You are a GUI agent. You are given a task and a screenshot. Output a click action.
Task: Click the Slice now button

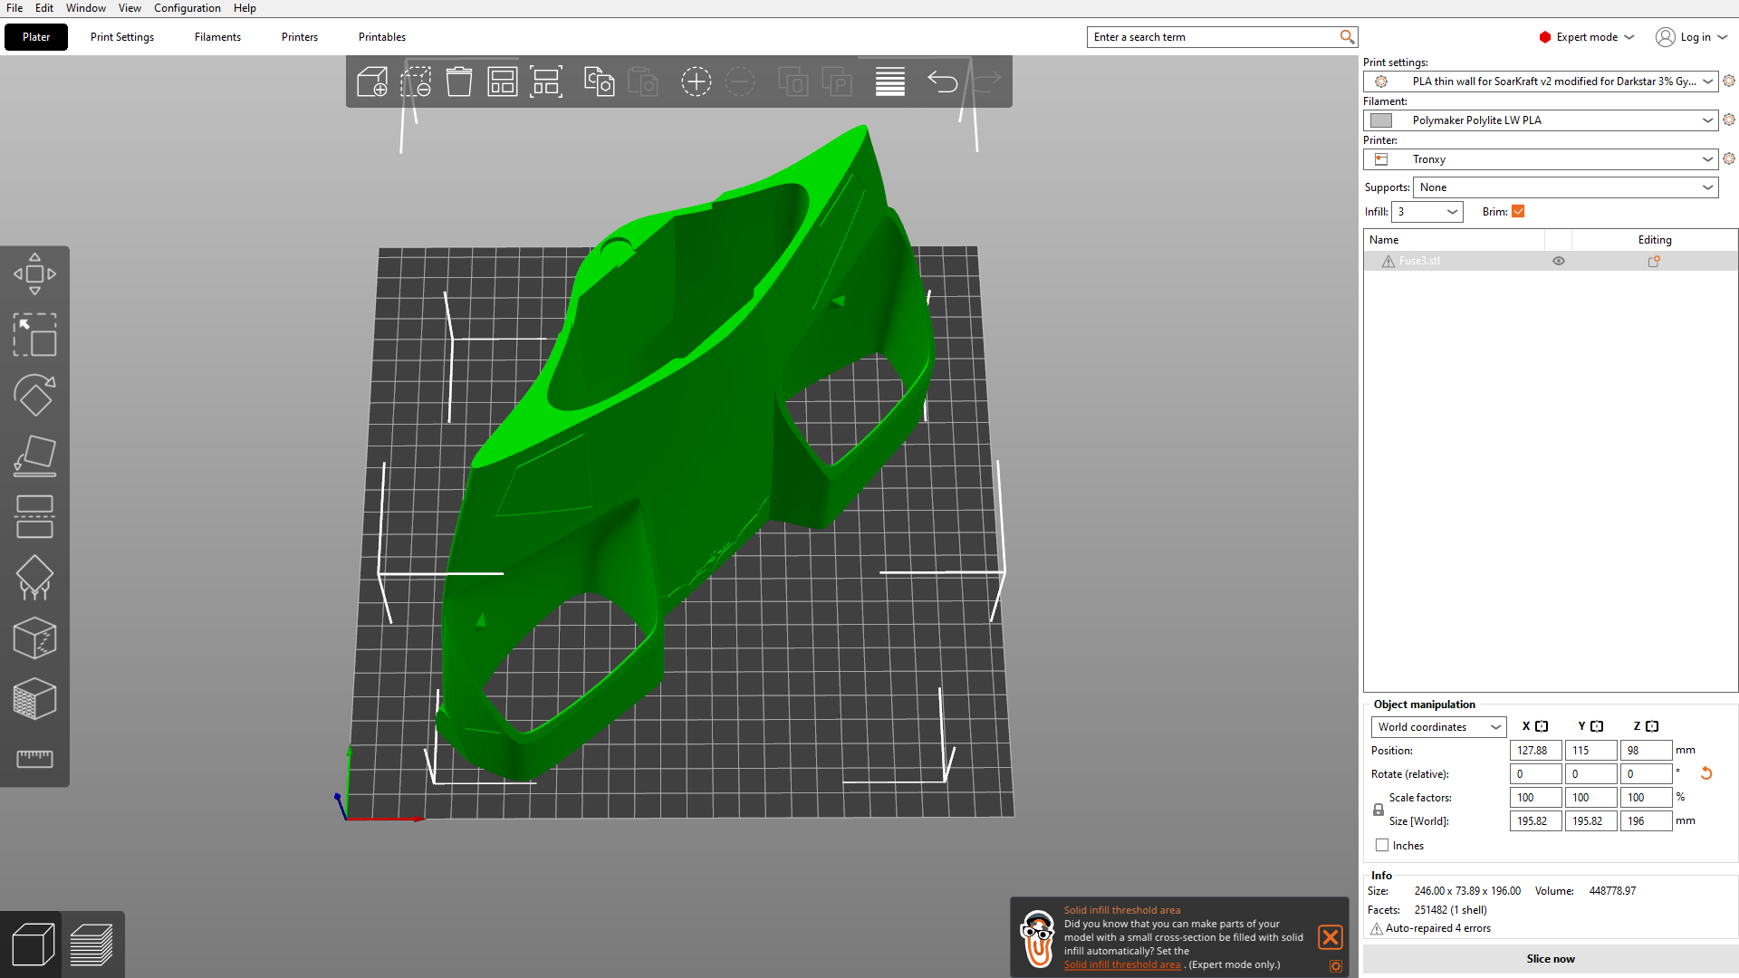tap(1551, 959)
